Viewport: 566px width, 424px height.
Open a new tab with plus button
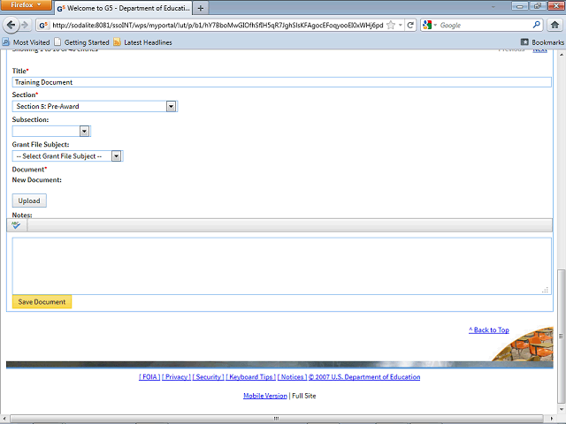pos(201,8)
